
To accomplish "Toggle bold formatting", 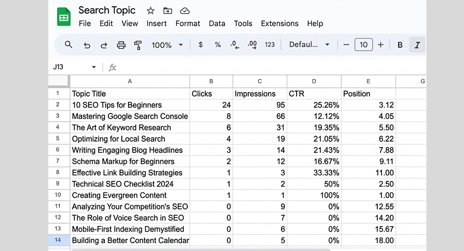I will [400, 45].
